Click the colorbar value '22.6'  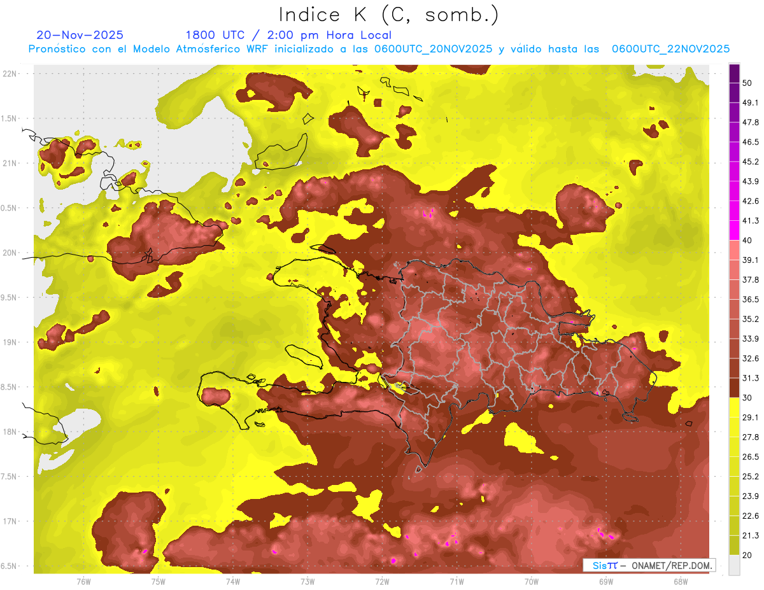click(751, 516)
